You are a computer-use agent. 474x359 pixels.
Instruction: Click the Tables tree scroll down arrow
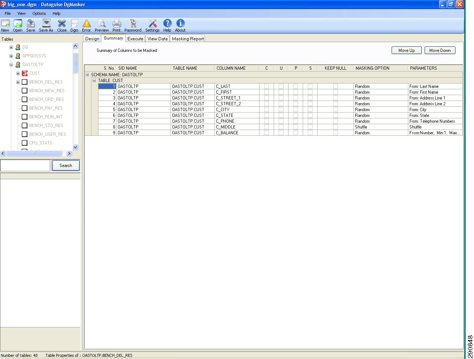(x=75, y=147)
